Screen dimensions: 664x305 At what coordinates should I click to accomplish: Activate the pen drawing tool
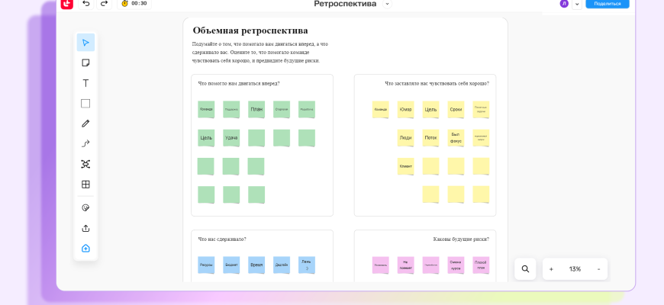[x=85, y=124]
